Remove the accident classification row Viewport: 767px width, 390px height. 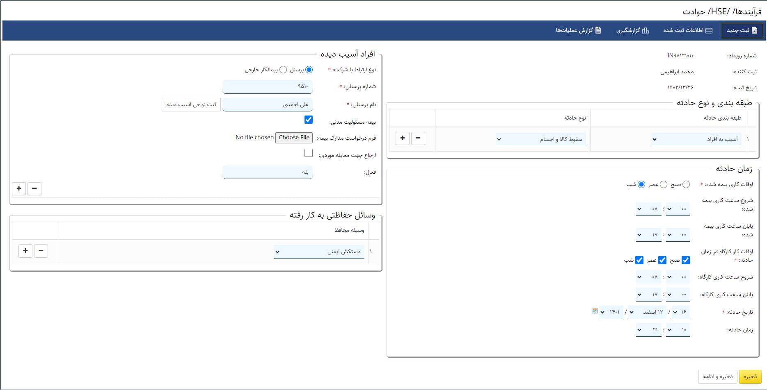(418, 138)
